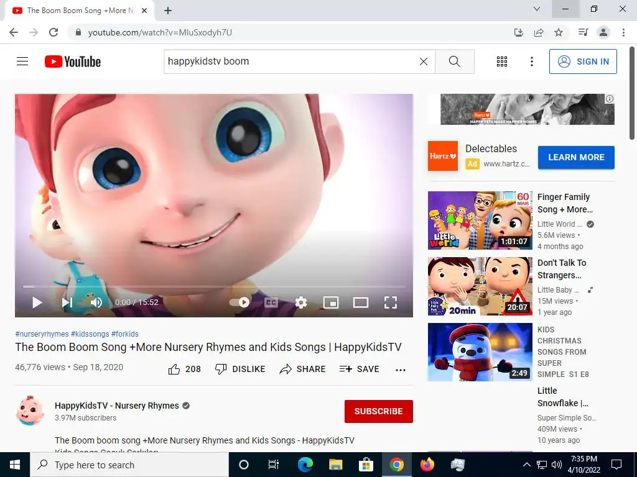Close The Boom Boom Song tab
The width and height of the screenshot is (637, 477).
pyautogui.click(x=144, y=11)
